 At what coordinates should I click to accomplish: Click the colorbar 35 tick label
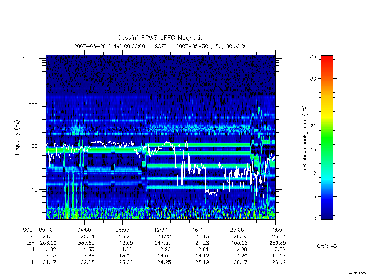pyautogui.click(x=313, y=56)
